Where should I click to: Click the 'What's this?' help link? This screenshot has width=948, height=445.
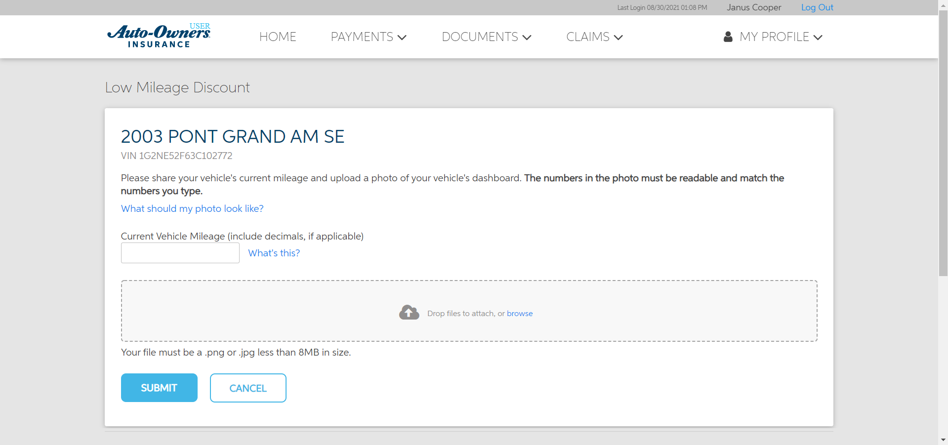pyautogui.click(x=274, y=253)
